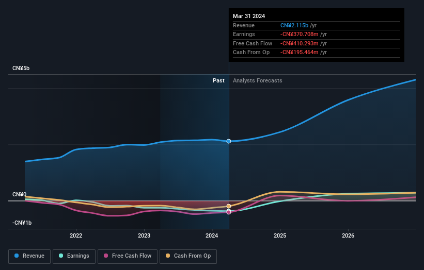The height and width of the screenshot is (270, 424).
Task: Click the 'Revenue' row label in tooltip
Action: pos(244,25)
